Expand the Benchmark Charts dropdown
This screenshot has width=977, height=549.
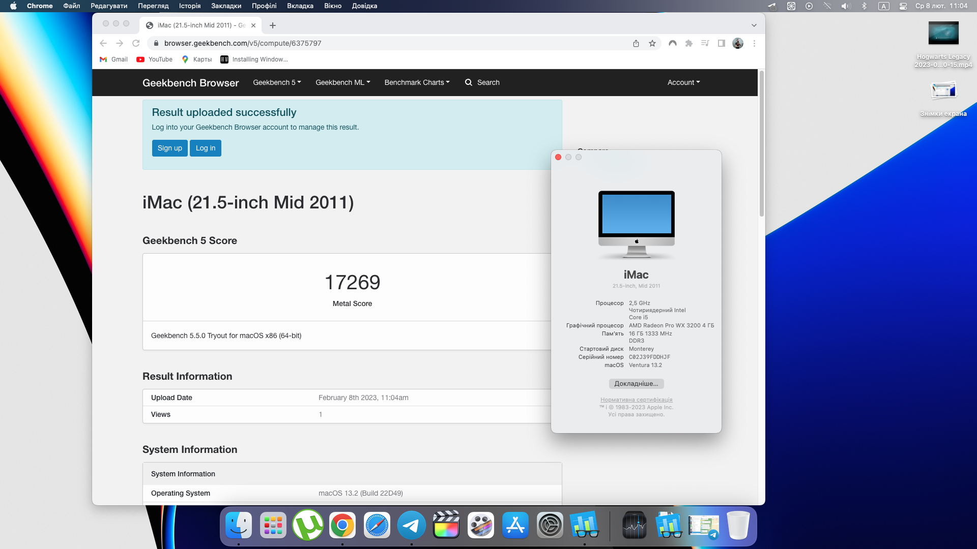coord(417,82)
